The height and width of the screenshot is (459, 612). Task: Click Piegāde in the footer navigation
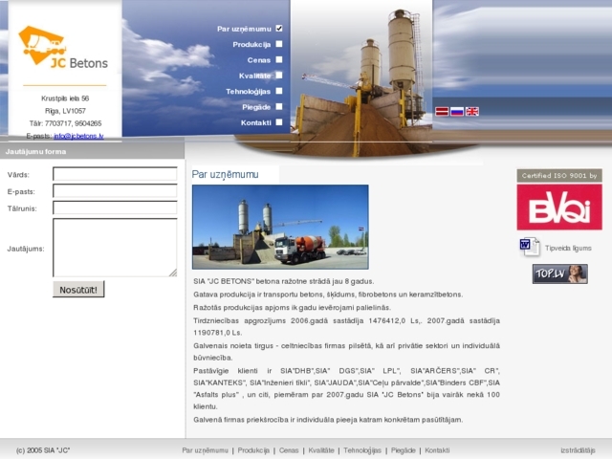click(403, 450)
